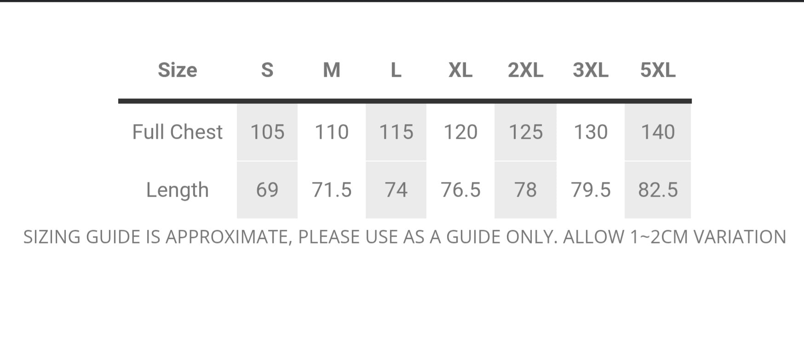The width and height of the screenshot is (804, 357).
Task: Click the Length row label
Action: point(177,190)
